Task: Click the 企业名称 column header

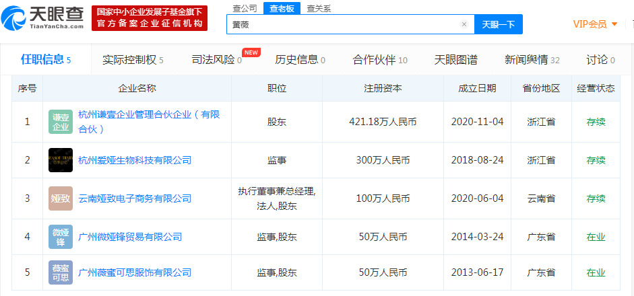Action: coord(137,88)
